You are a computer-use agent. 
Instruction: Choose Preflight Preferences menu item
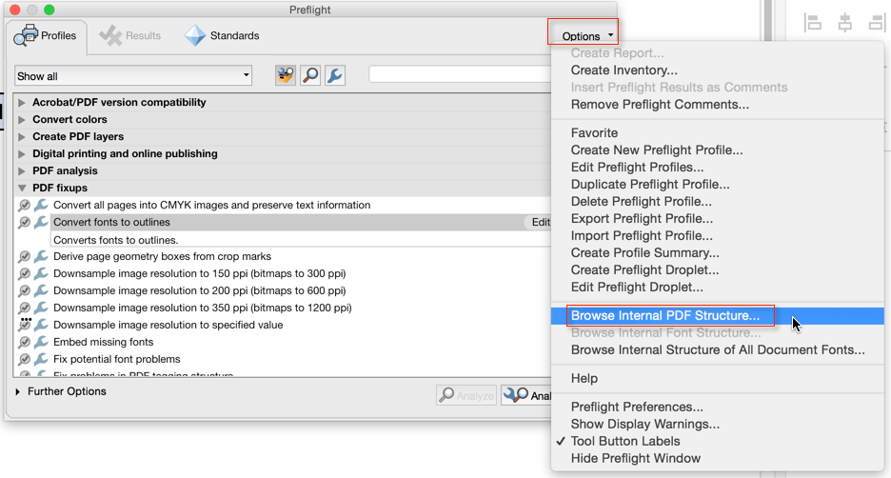(x=717, y=407)
